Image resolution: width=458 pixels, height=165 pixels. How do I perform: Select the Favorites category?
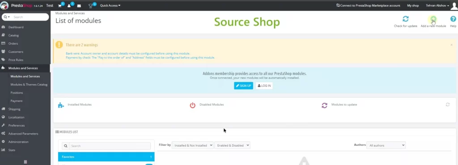click(106, 157)
